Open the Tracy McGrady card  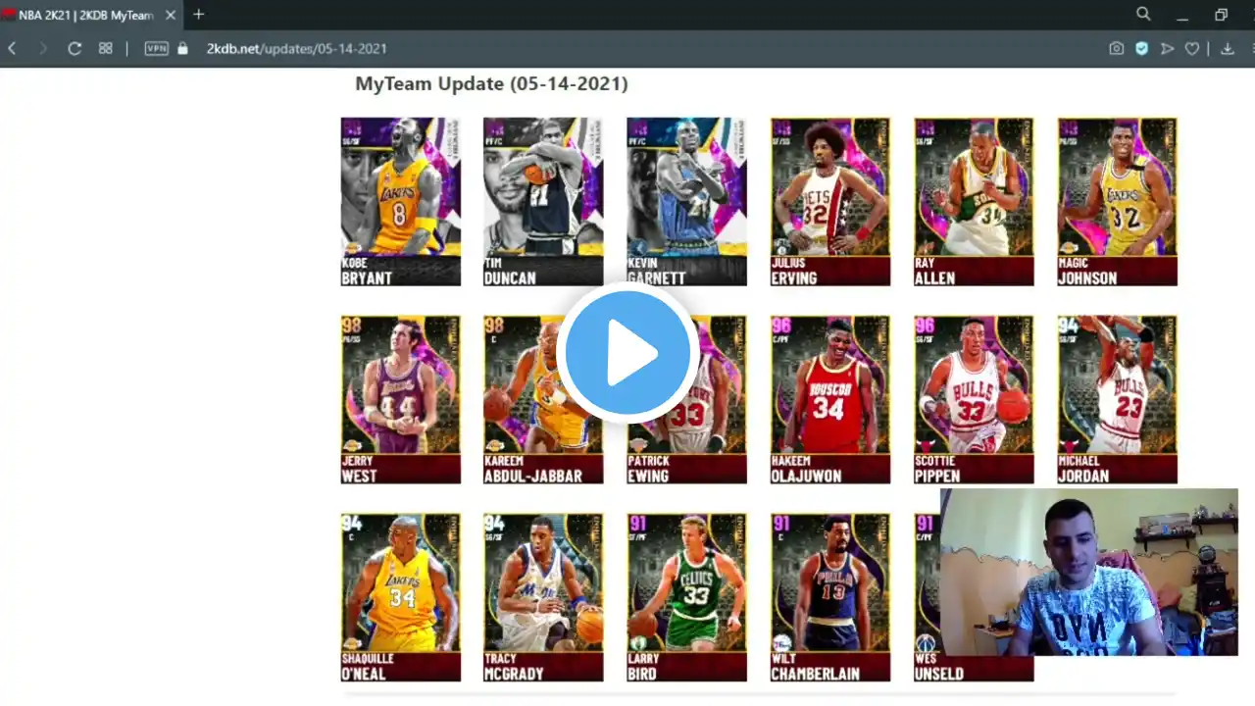(543, 597)
